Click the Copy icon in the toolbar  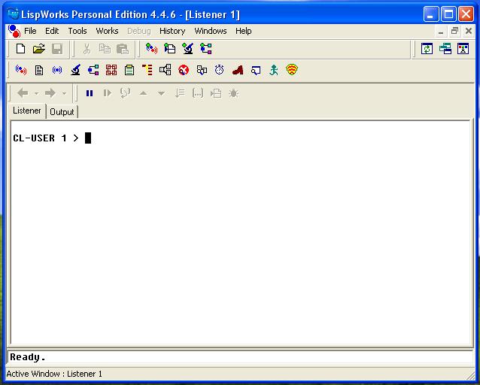[105, 49]
